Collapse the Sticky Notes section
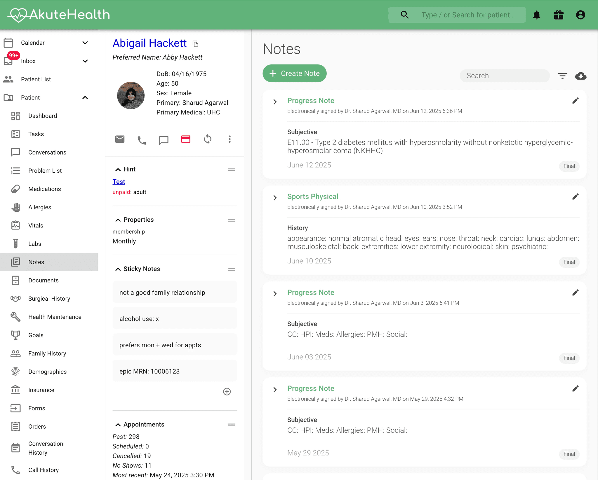This screenshot has height=480, width=598. (x=118, y=269)
